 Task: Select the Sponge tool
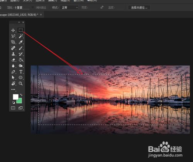tap(20, 66)
